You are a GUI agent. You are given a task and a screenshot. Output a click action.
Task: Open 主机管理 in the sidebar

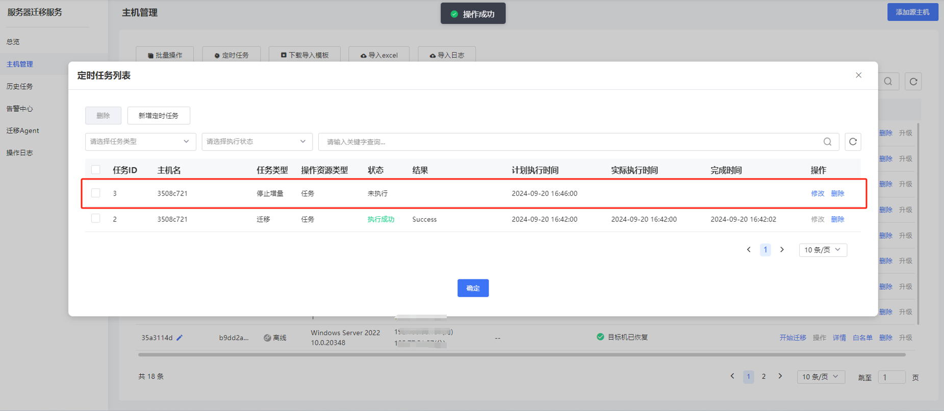(20, 64)
